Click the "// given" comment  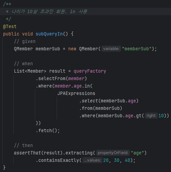pyautogui.click(x=25, y=42)
